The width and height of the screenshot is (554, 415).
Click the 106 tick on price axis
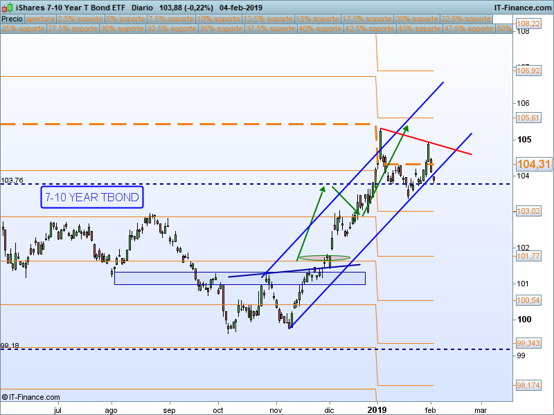524,103
